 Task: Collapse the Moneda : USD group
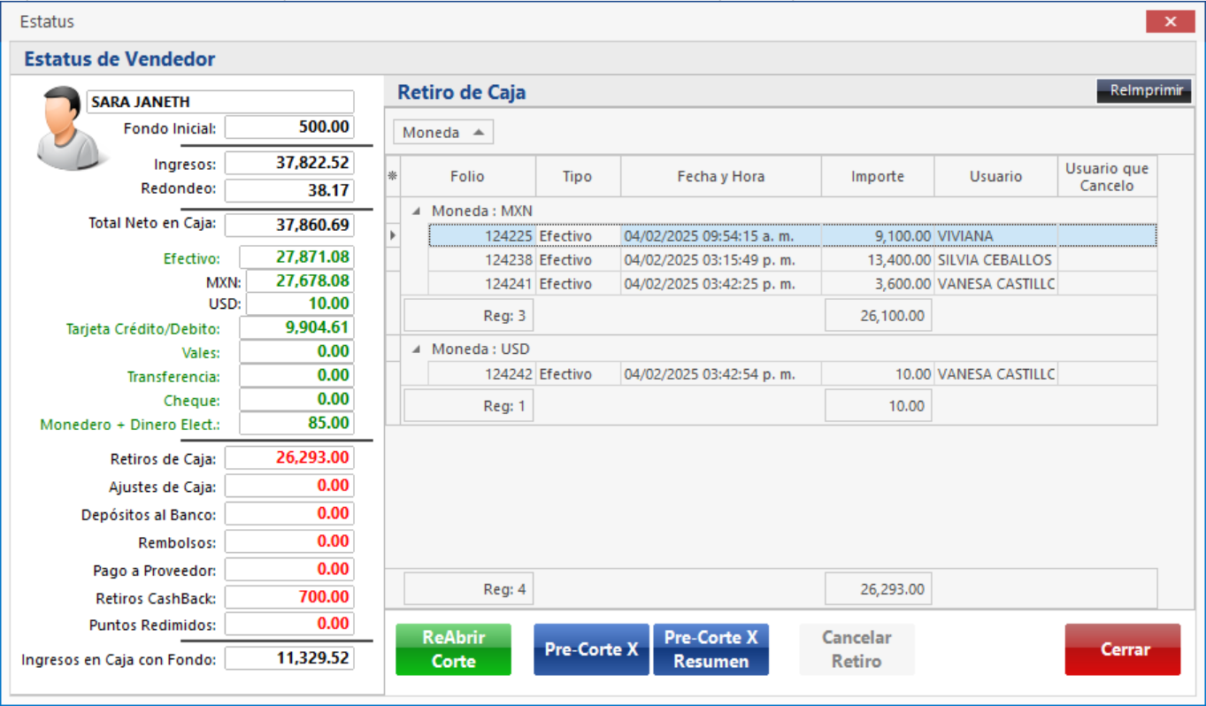[x=416, y=349]
